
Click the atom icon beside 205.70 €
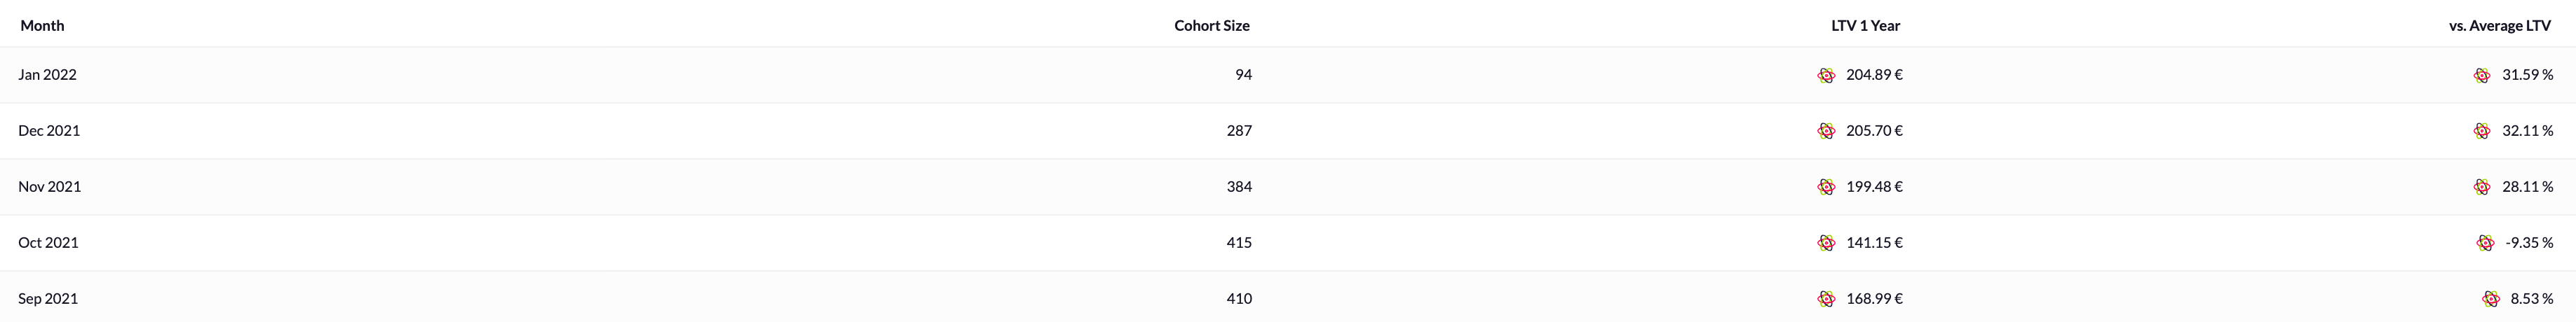(x=1826, y=131)
